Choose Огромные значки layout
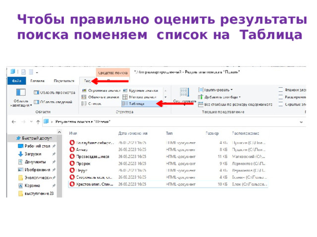 pyautogui.click(x=101, y=90)
